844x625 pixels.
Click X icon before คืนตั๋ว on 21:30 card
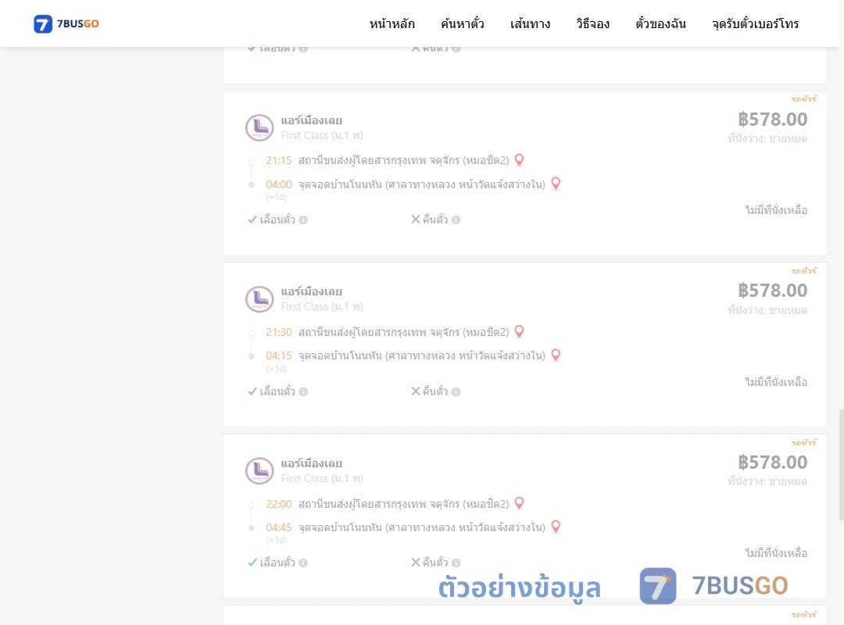tap(416, 391)
